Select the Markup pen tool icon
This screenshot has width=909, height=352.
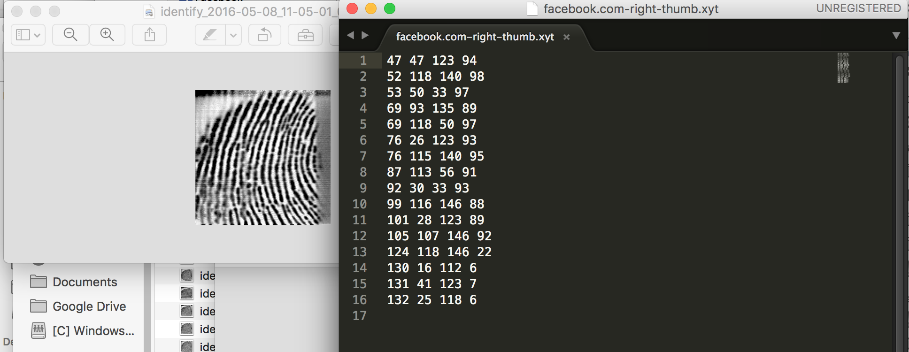210,35
